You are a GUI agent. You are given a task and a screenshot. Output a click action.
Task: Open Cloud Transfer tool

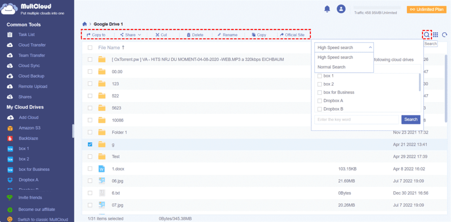(x=32, y=45)
